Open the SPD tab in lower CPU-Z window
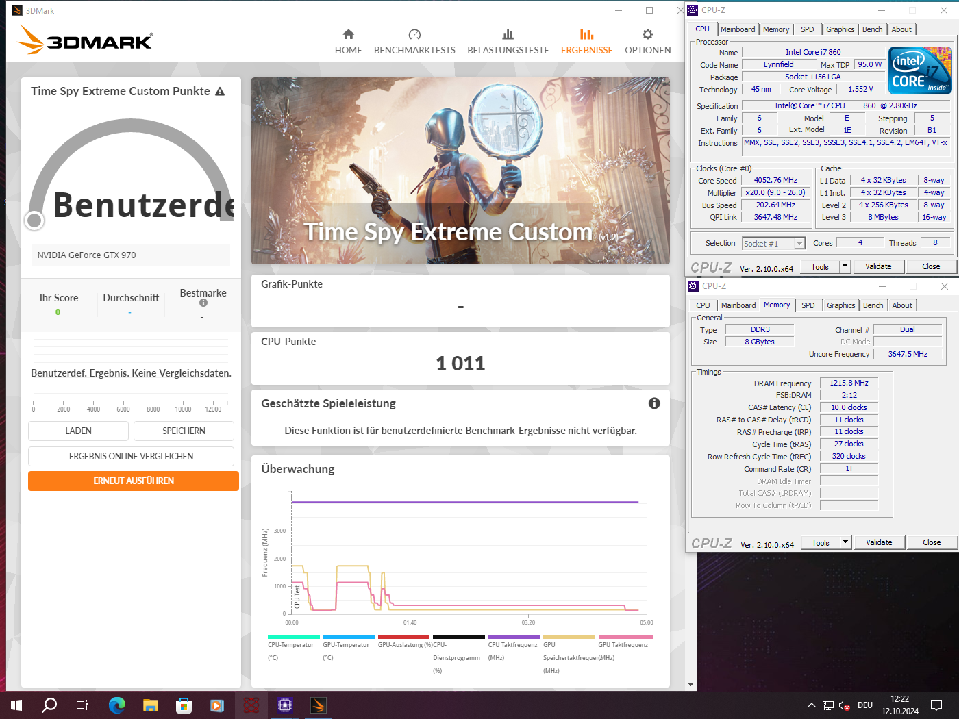 (x=808, y=305)
